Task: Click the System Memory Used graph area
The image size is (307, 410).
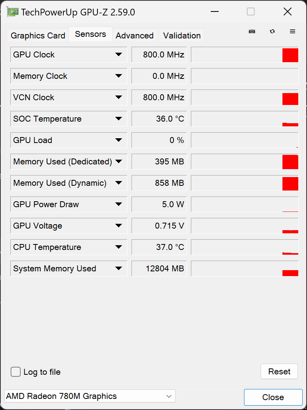Action: tap(244, 269)
